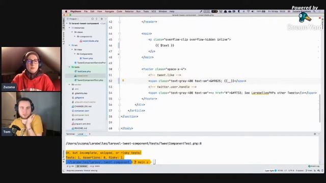Open the Event Log in status bar
The width and height of the screenshot is (326, 183).
click(x=314, y=166)
